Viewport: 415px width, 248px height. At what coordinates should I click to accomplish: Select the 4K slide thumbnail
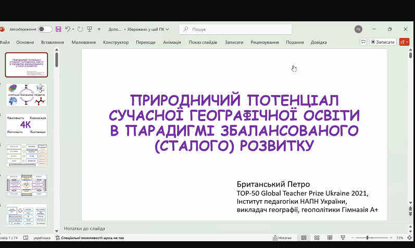27,125
